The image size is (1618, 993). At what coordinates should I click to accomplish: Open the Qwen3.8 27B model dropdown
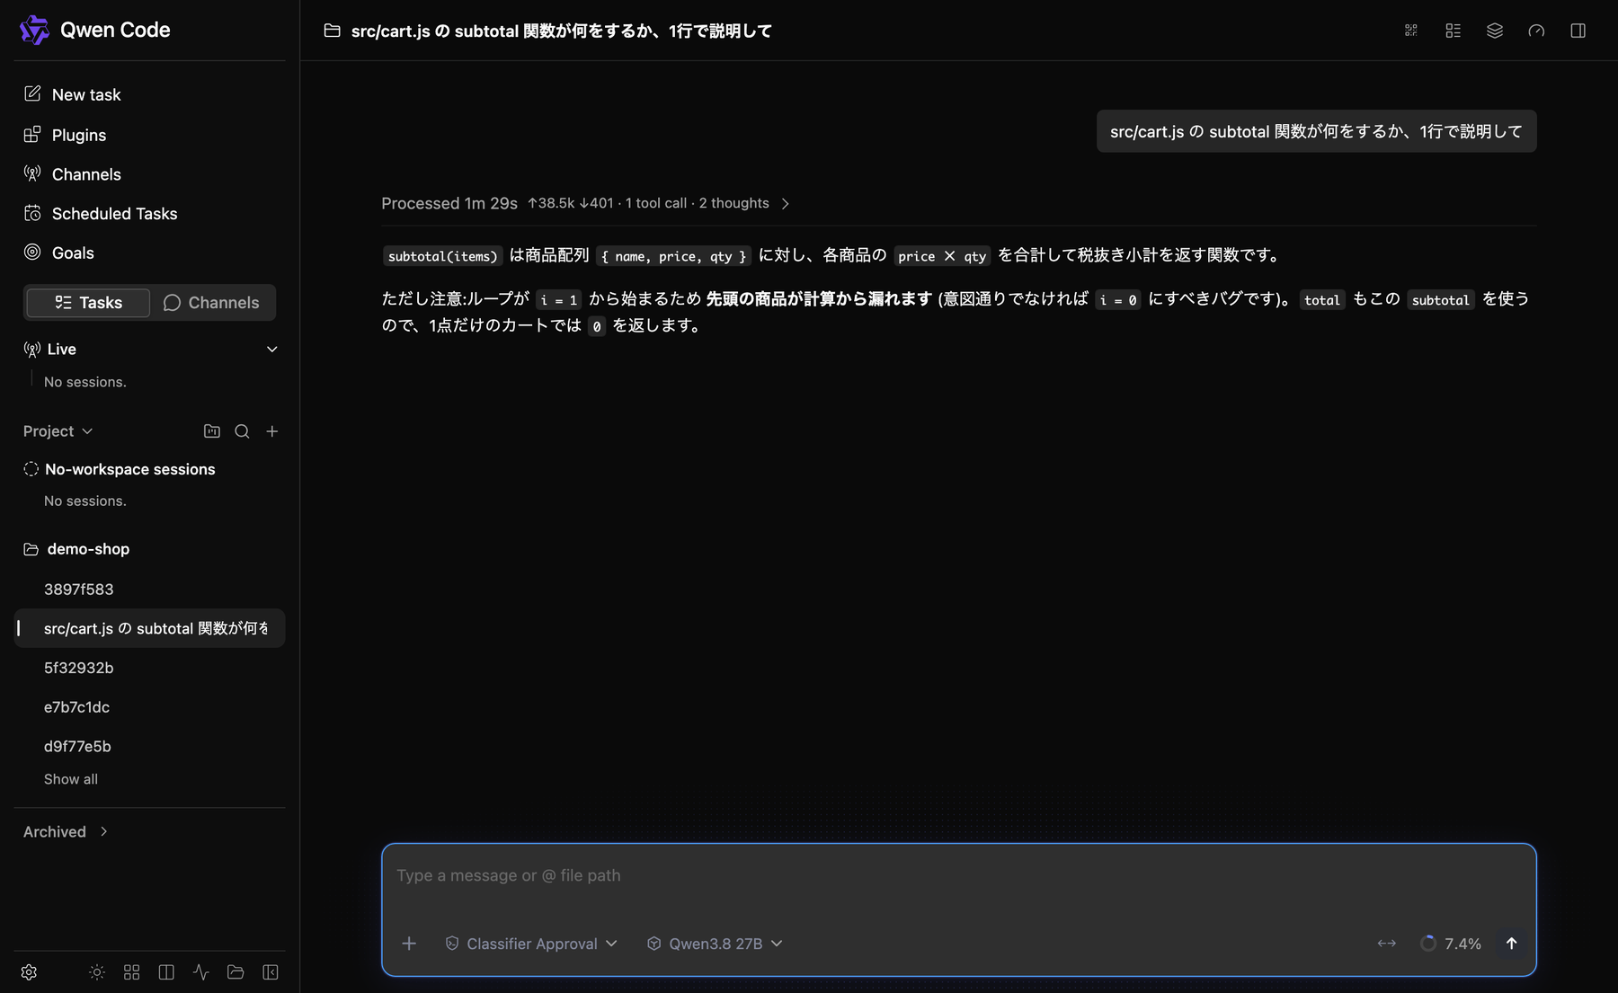715,944
